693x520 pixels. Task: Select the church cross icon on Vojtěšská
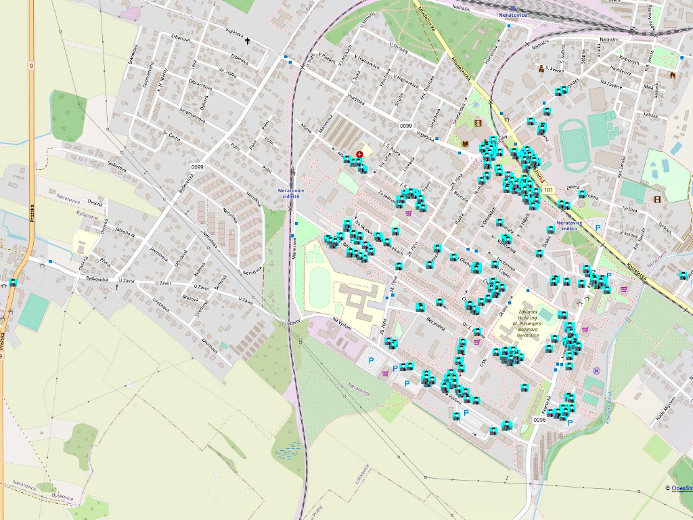[248, 41]
